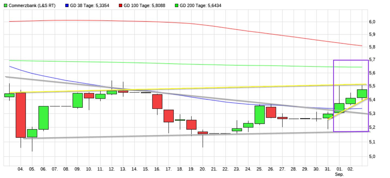Click the green candle on 02. September
This screenshot has height=178, width=390.
pyautogui.click(x=350, y=101)
